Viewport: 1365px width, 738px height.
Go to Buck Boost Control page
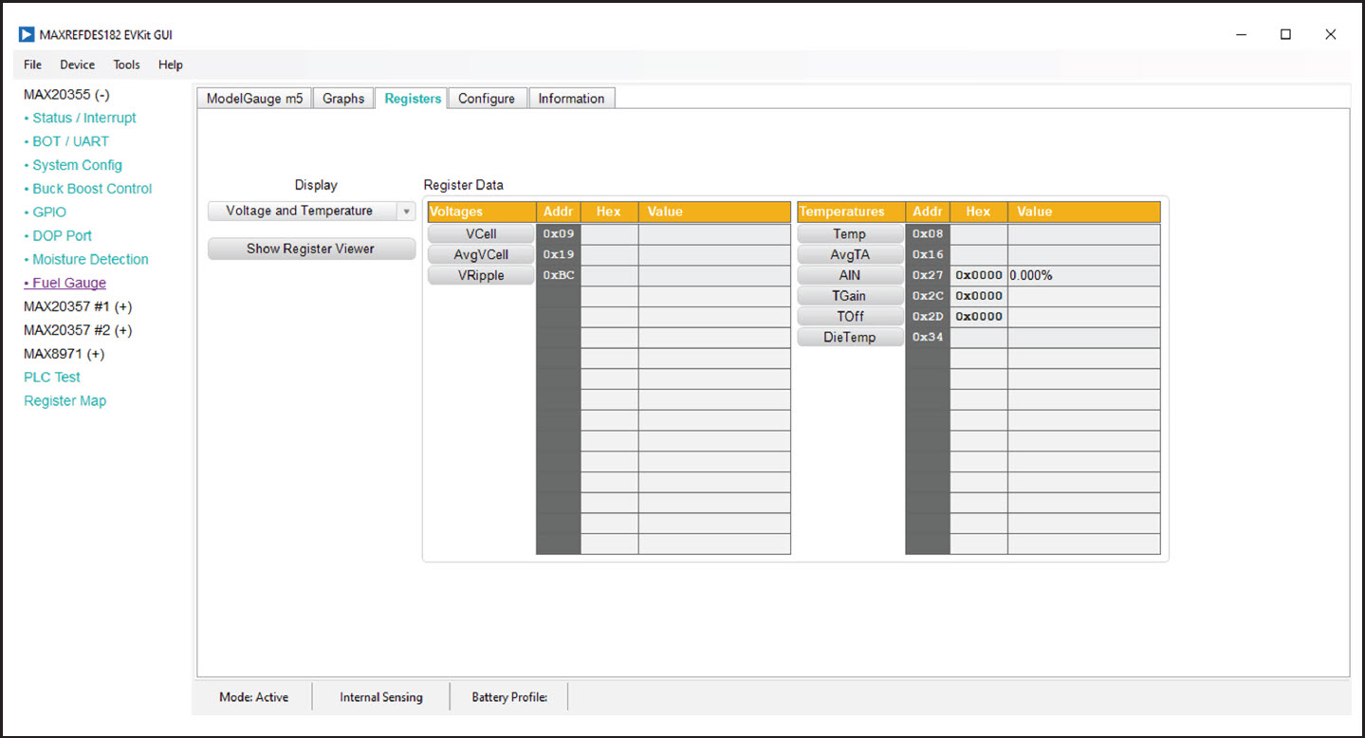pyautogui.click(x=91, y=189)
